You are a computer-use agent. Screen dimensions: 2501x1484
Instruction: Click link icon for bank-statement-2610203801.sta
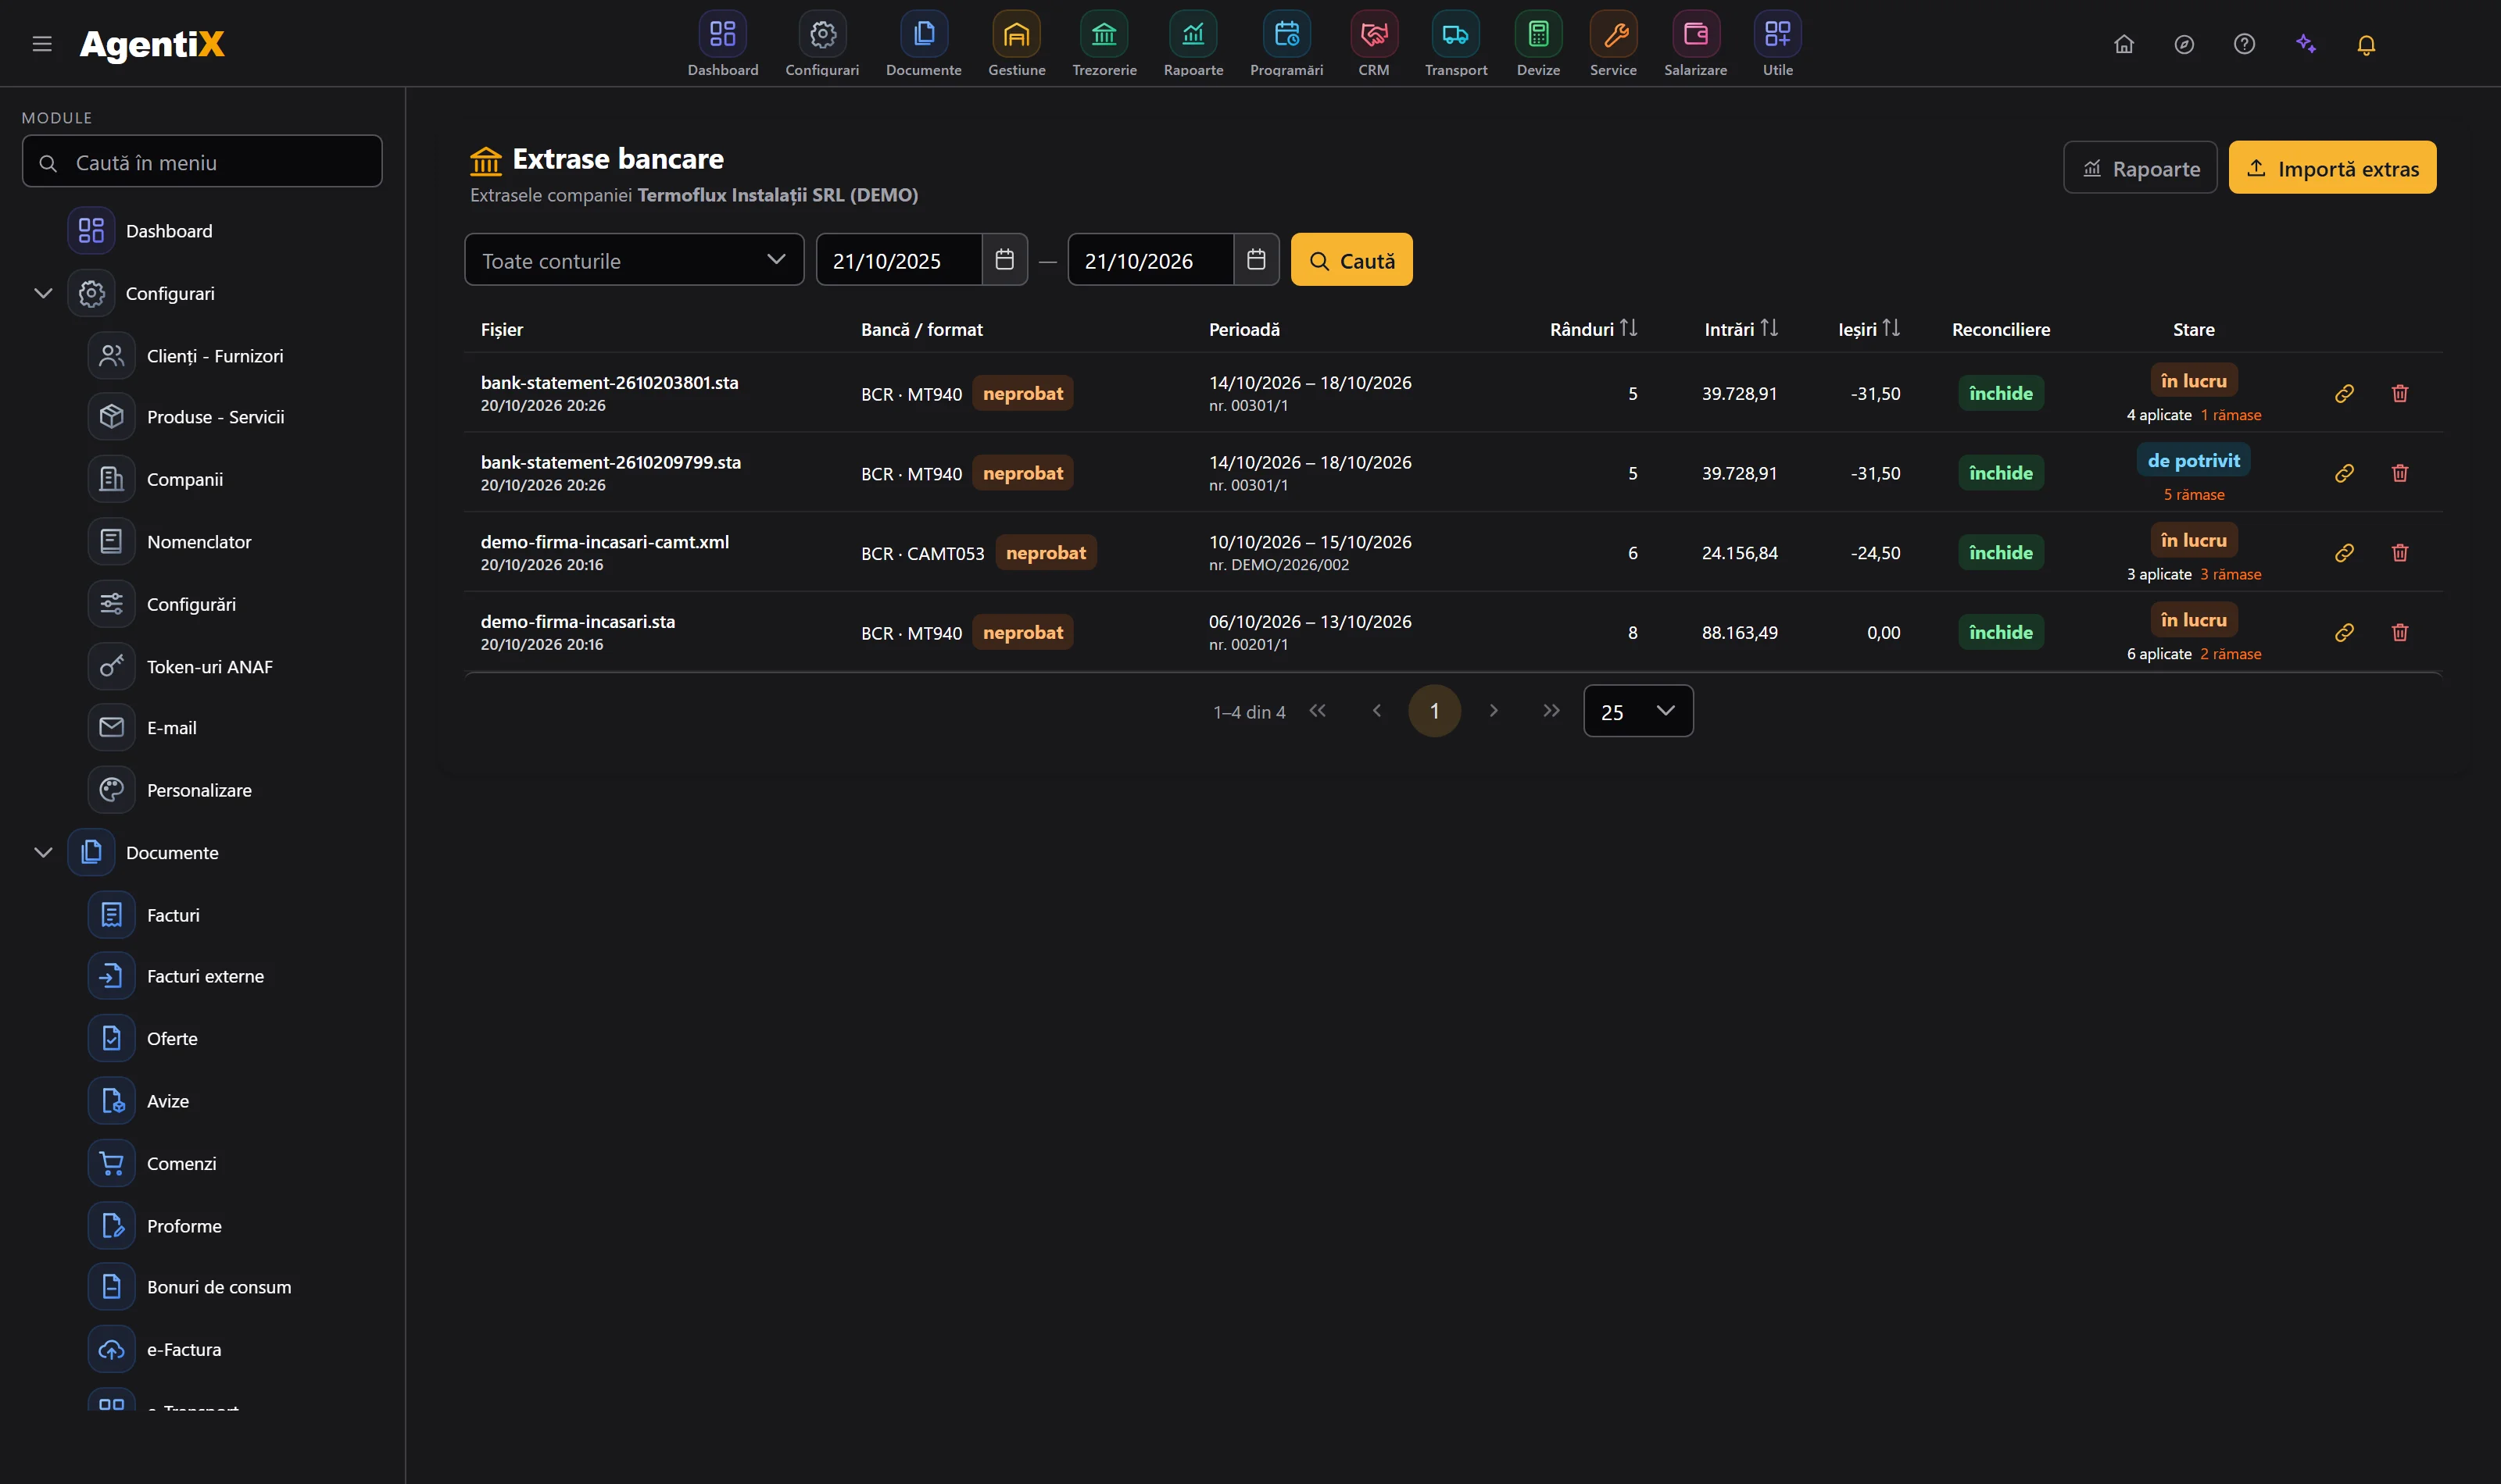tap(2344, 393)
